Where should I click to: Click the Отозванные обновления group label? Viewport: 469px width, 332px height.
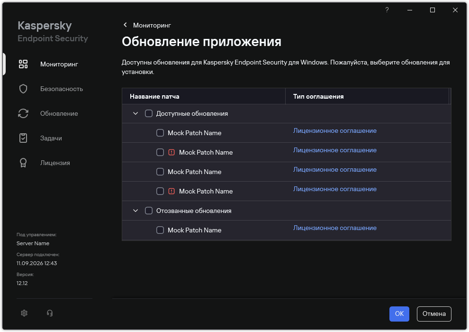coord(194,211)
